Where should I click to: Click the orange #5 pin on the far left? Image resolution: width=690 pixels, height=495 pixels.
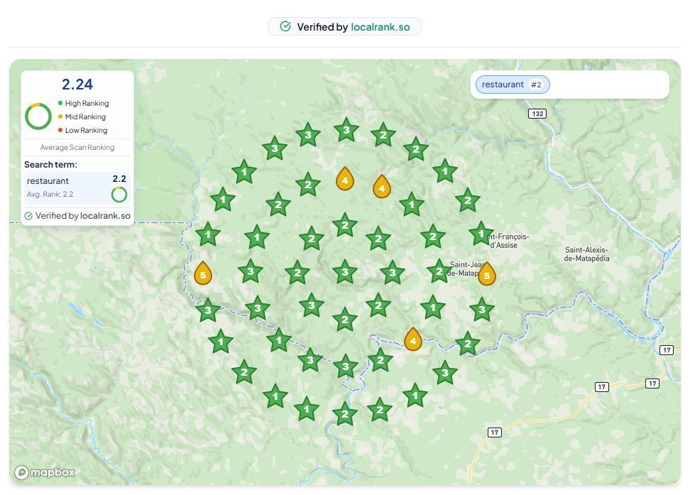coord(202,273)
